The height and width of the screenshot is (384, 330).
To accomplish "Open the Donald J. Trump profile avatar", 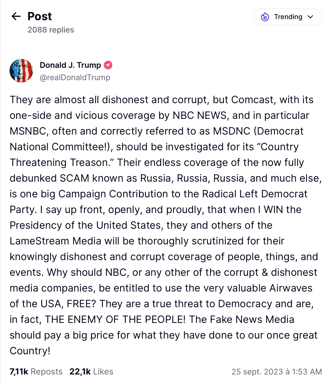I will (x=21, y=71).
